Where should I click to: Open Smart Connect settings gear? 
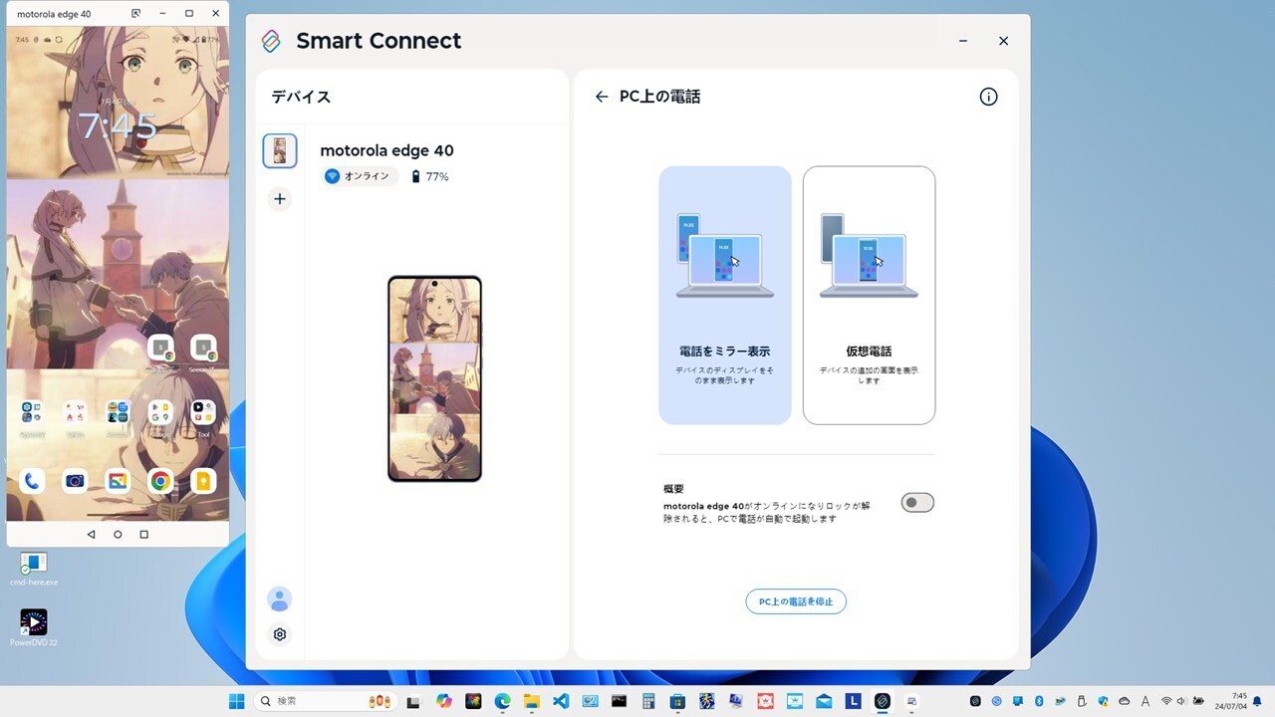point(280,634)
